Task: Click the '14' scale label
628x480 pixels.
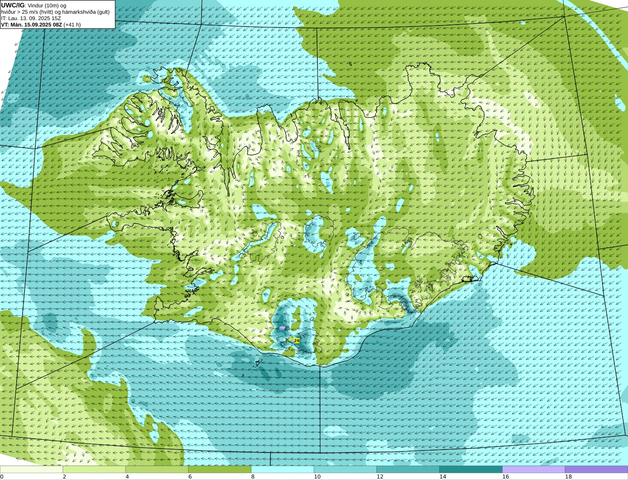Action: 443,477
